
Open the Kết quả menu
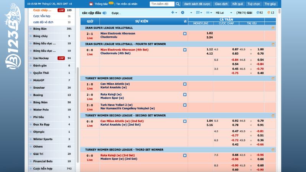(237, 4)
